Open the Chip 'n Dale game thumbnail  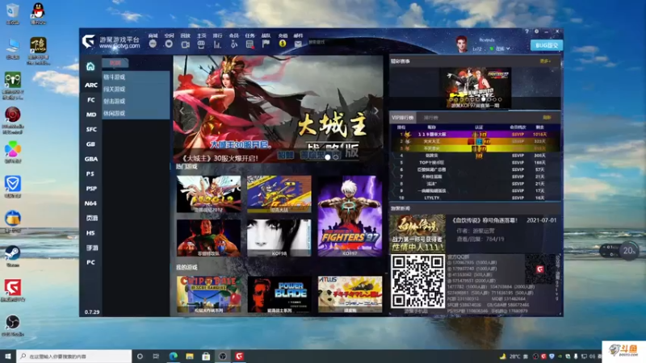(x=209, y=294)
